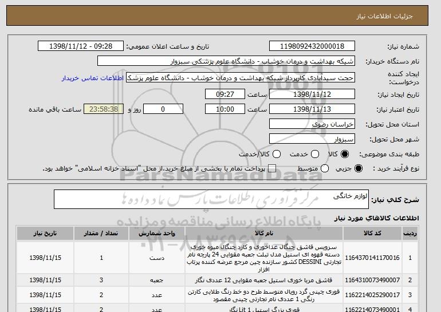Click the unit cell دست in row 1
Screen dimensions: 441x312
(157, 258)
